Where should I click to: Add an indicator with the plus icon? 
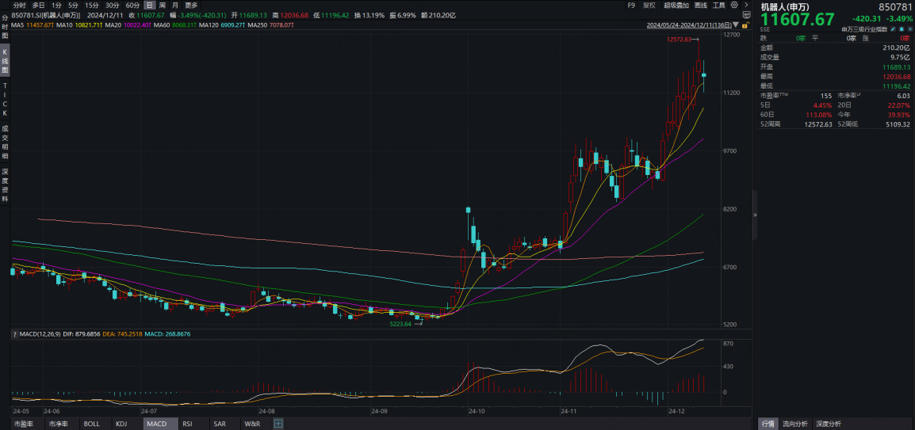point(278,424)
